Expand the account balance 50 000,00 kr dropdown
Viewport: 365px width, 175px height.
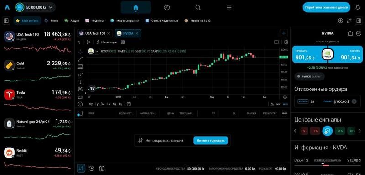[x=36, y=7]
